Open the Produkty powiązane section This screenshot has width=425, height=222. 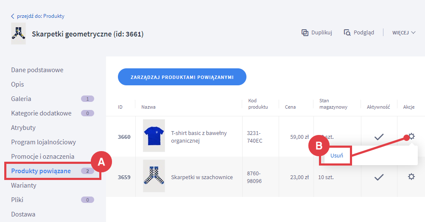click(41, 171)
